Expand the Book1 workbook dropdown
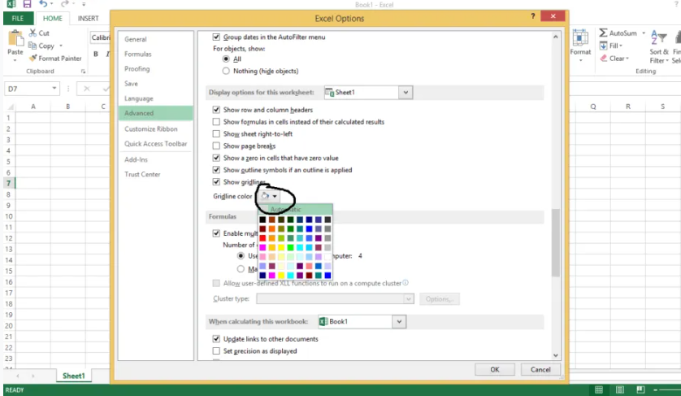Image resolution: width=681 pixels, height=396 pixels. pos(398,322)
